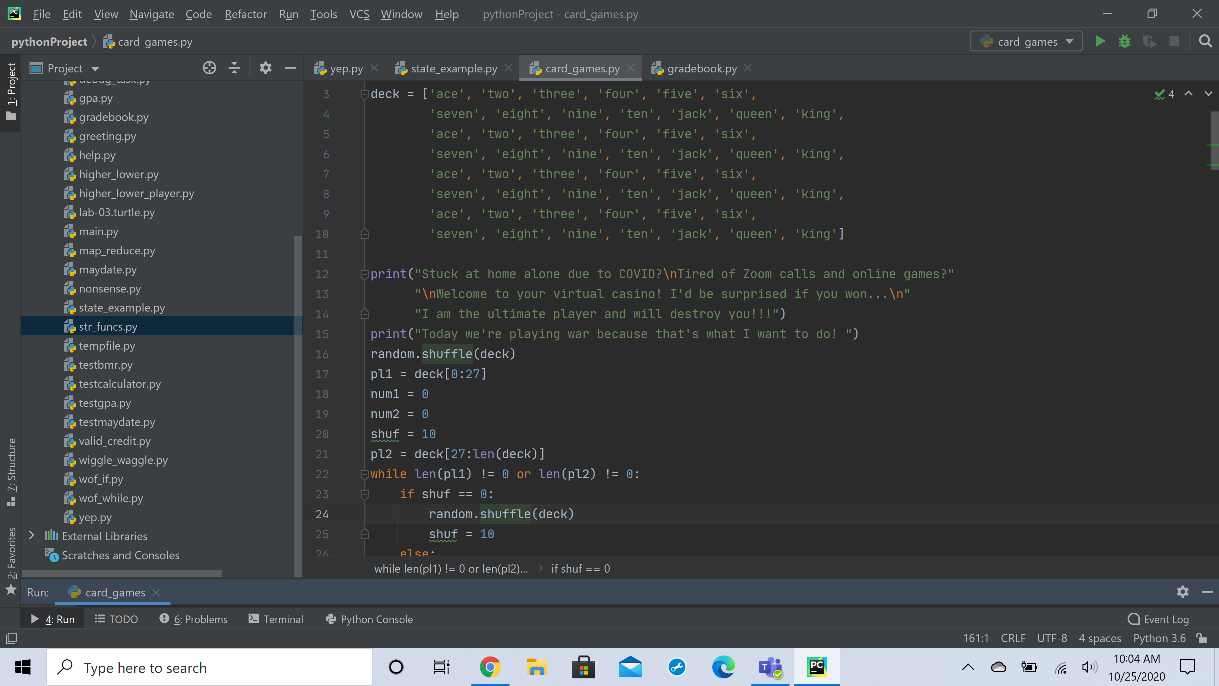Viewport: 1219px width, 686px height.
Task: Collapse all in Project panel
Action: [234, 68]
